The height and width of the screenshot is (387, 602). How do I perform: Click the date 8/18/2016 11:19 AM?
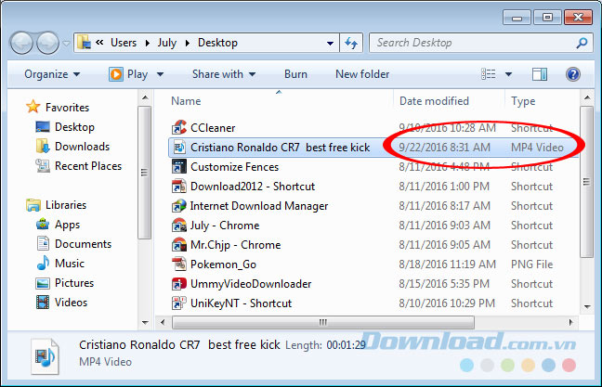click(447, 264)
